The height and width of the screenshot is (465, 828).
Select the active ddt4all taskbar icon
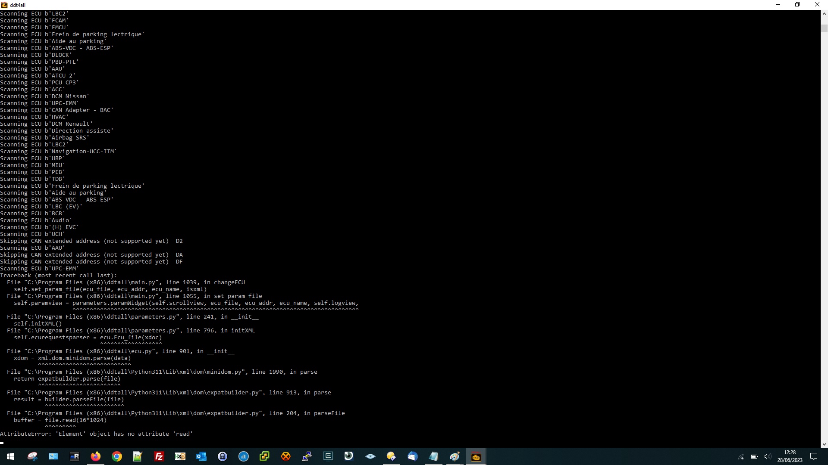[476, 456]
